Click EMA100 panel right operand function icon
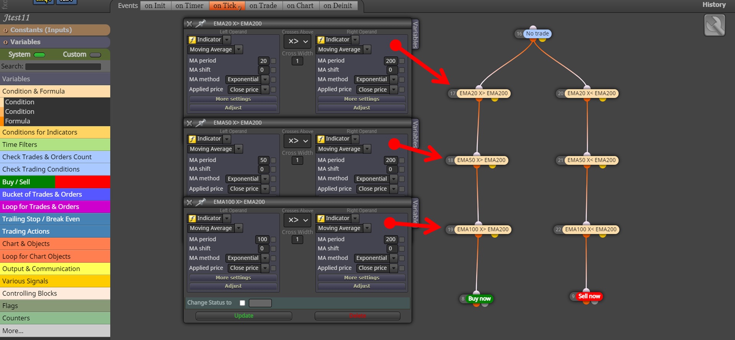 321,219
